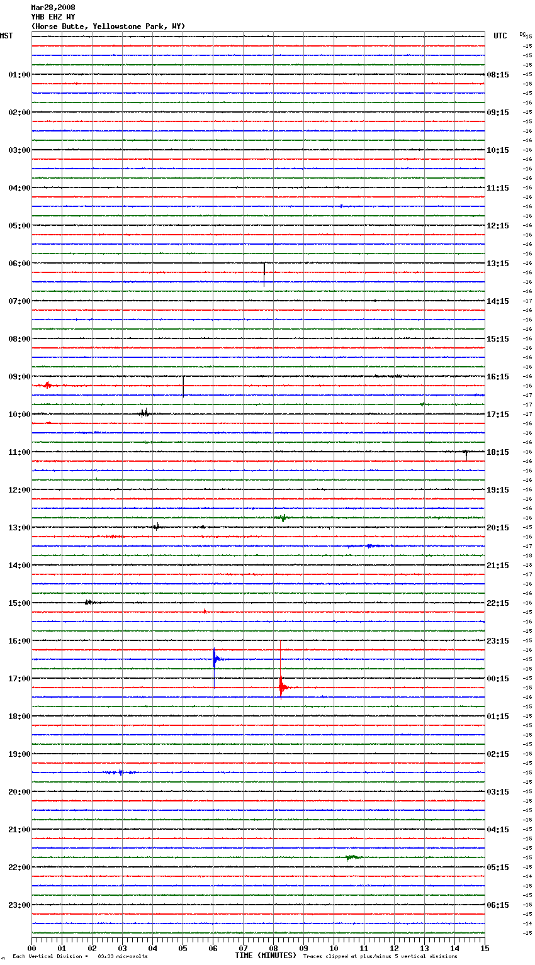Viewport: 535px width, 965px height.
Task: Click the 16:00 MST time label
Action: click(20, 641)
